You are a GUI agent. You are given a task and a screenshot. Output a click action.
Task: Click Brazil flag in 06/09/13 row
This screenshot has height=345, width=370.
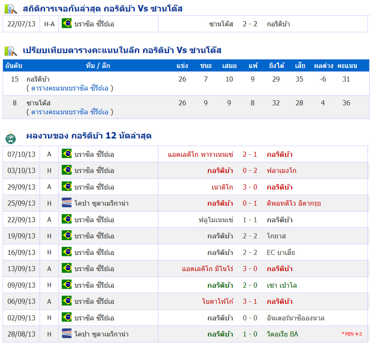click(66, 301)
